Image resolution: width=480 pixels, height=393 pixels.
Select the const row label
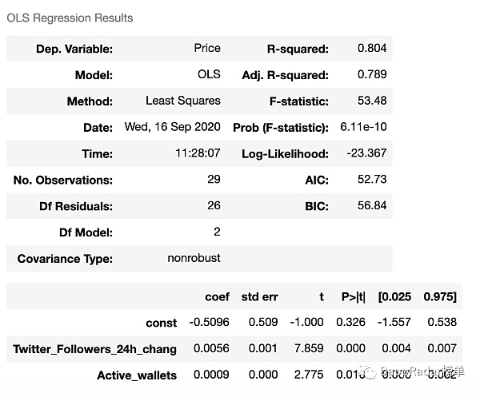point(162,323)
